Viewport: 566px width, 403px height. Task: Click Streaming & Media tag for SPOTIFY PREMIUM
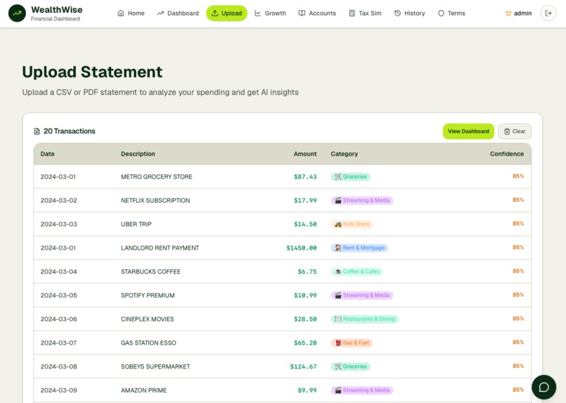(x=362, y=295)
